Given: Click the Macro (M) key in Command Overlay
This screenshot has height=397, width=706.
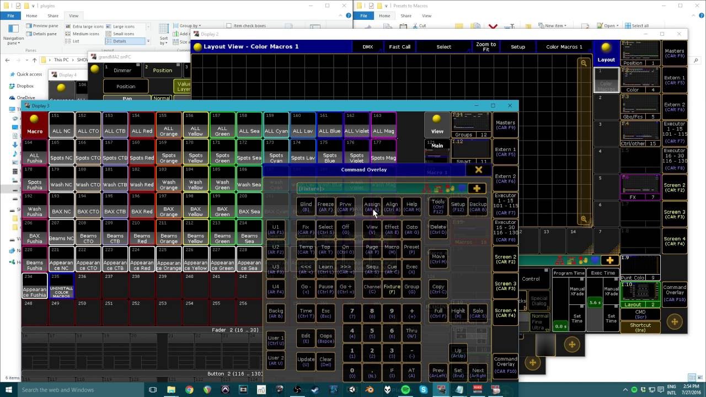Looking at the screenshot, I should [x=392, y=249].
